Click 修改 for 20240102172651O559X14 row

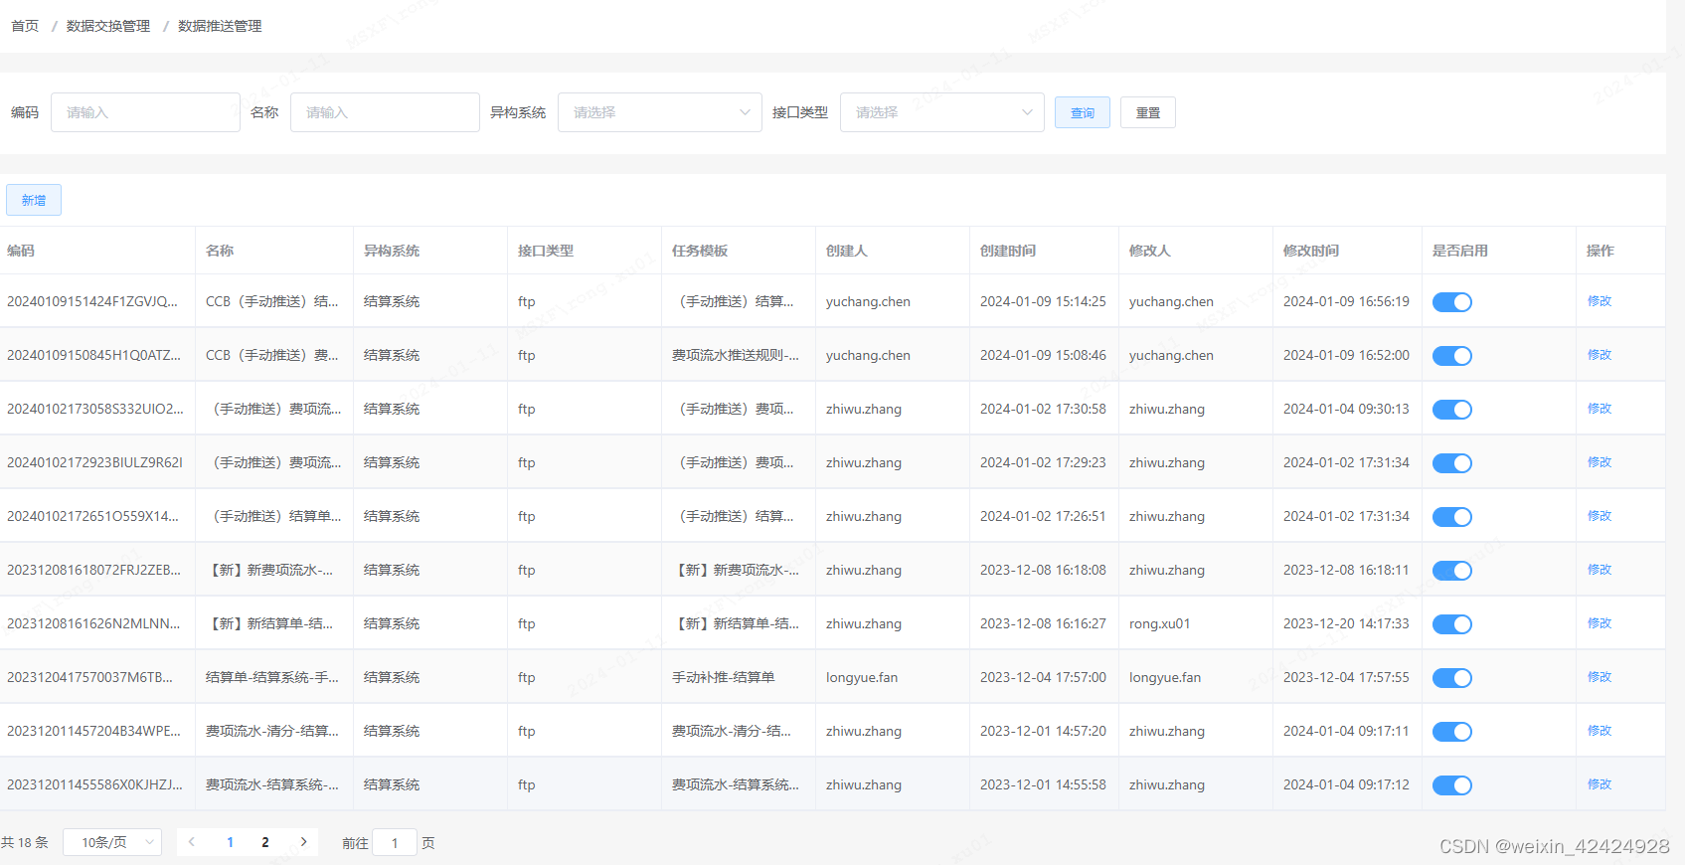(x=1600, y=516)
